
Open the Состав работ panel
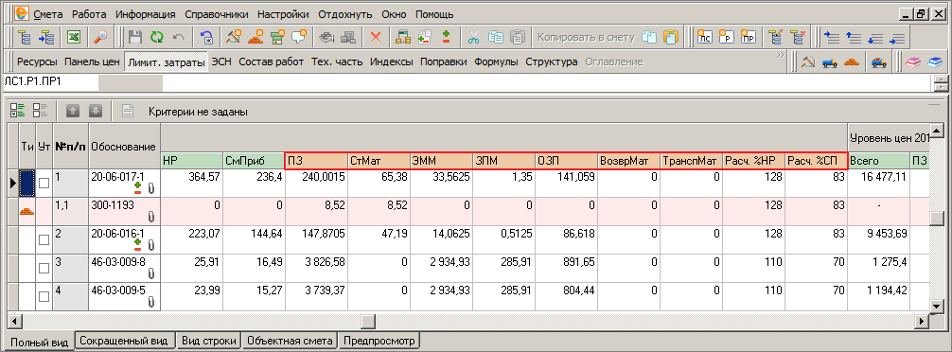point(271,62)
